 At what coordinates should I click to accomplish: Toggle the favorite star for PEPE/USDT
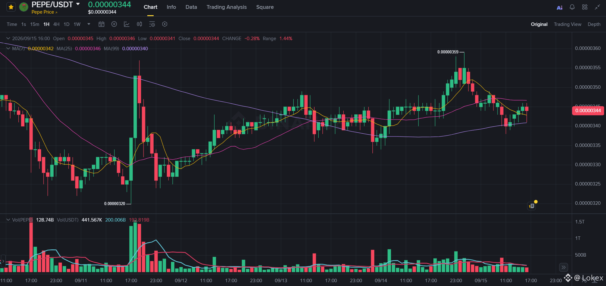11,7
